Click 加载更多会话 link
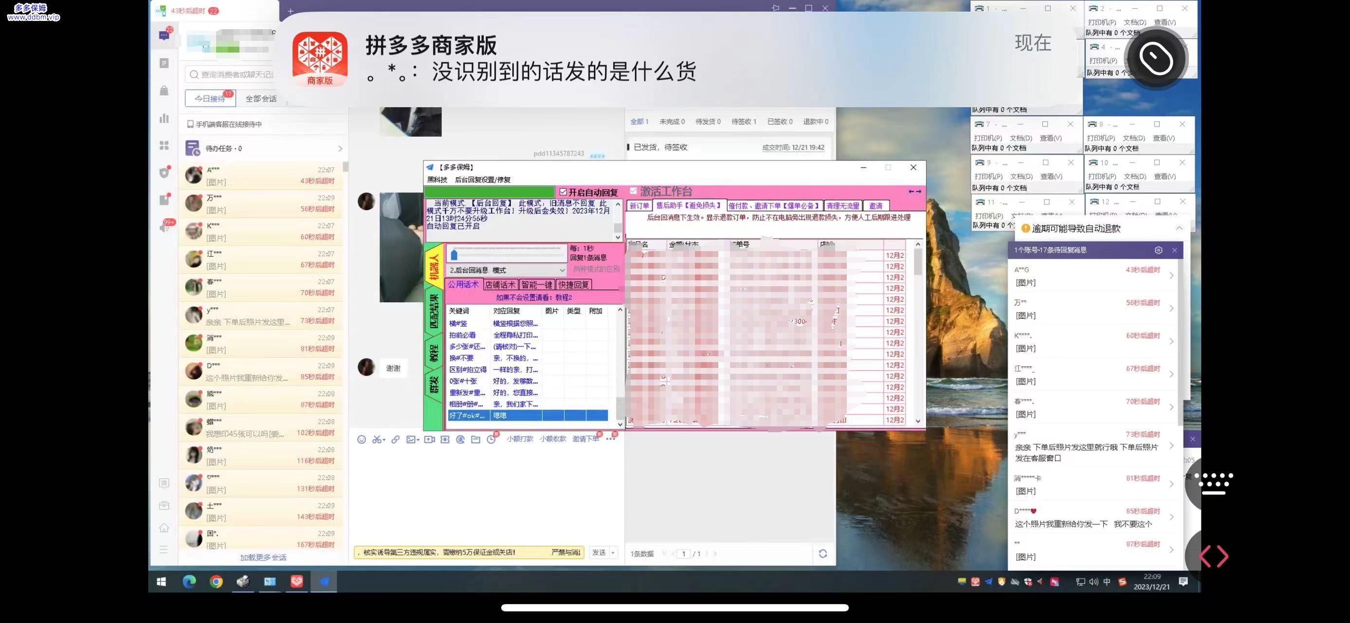This screenshot has width=1350, height=623. click(263, 557)
